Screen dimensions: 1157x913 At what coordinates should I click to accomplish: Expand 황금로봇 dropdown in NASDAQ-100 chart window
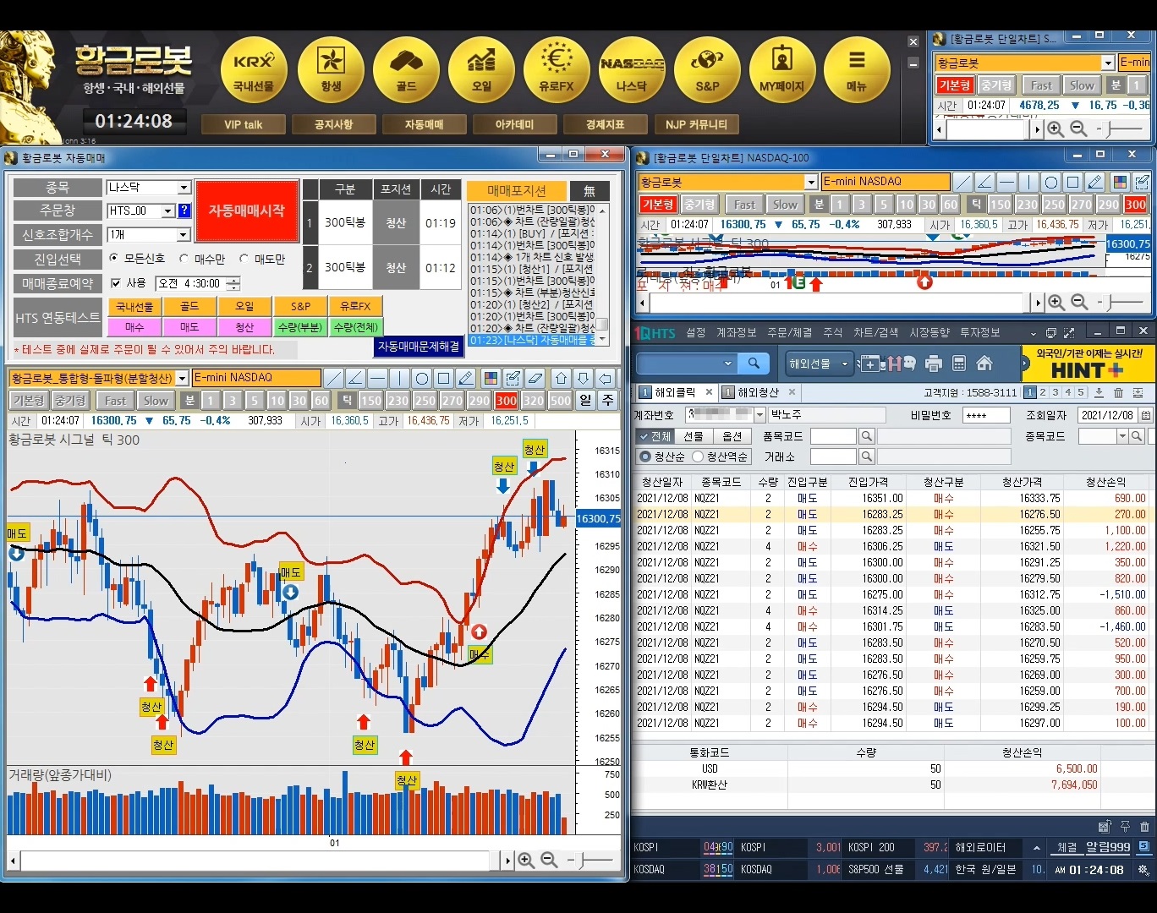(x=810, y=182)
